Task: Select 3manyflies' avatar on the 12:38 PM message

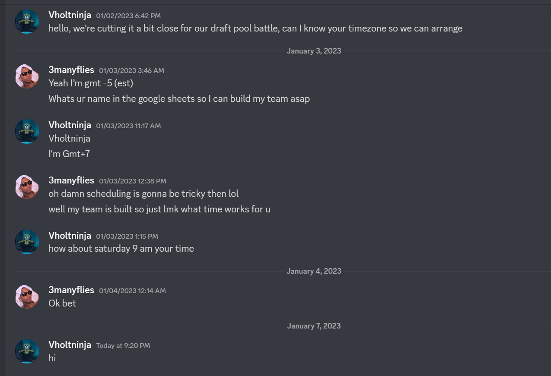Action: [x=27, y=187]
